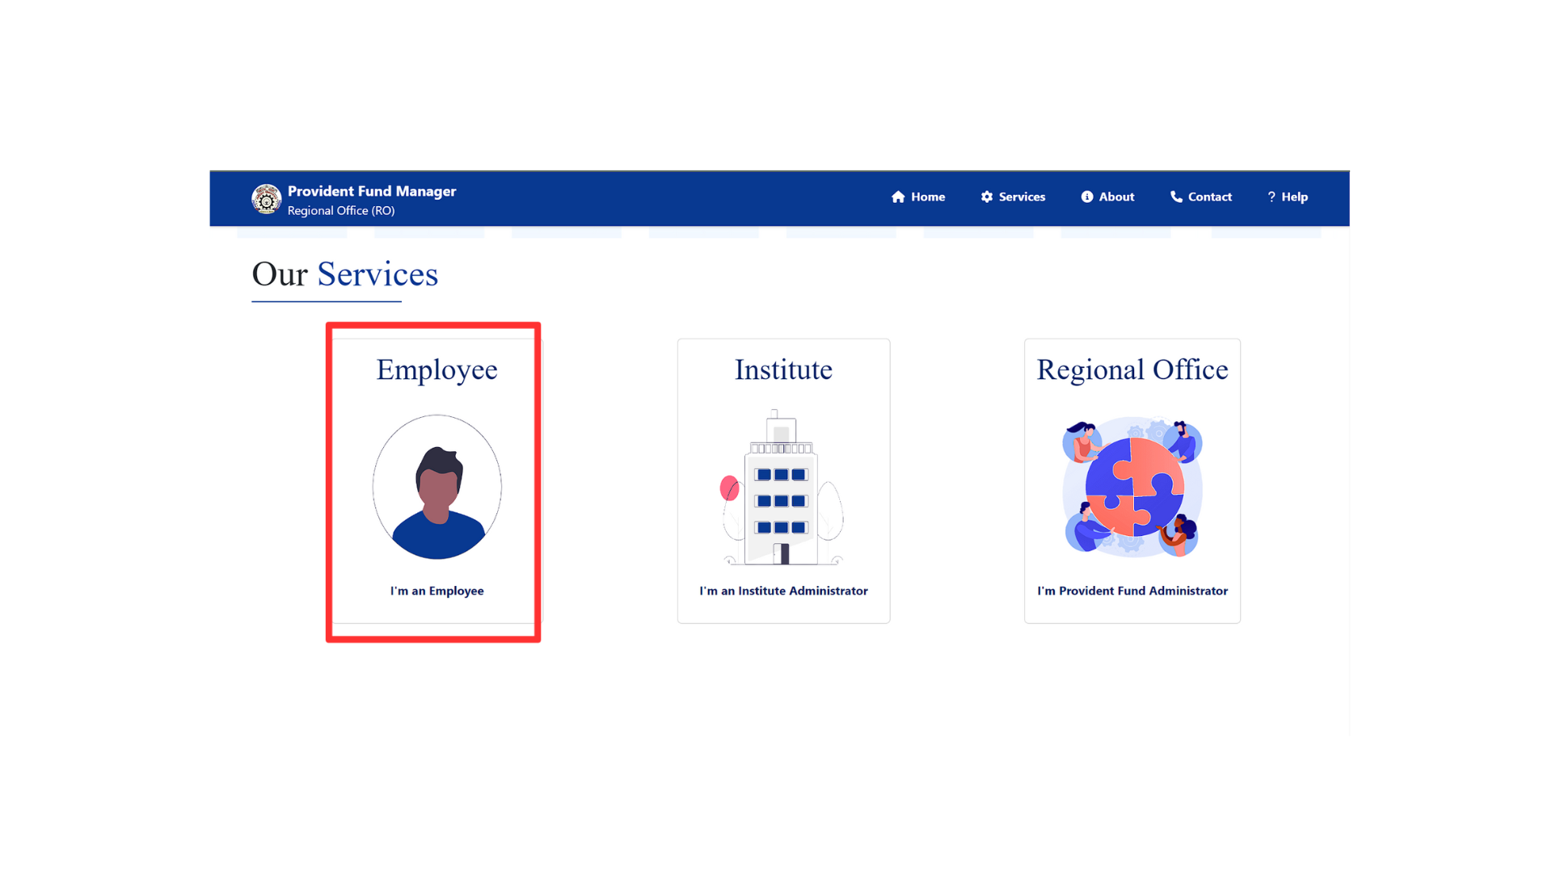Click the "Our Services" section heading

(x=345, y=275)
